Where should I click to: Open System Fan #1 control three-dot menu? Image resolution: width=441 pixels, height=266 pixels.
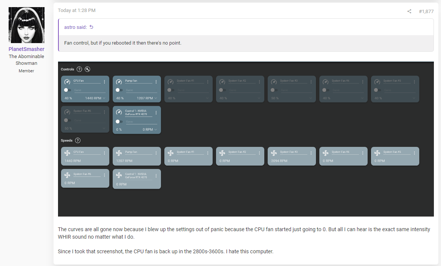[x=208, y=82]
